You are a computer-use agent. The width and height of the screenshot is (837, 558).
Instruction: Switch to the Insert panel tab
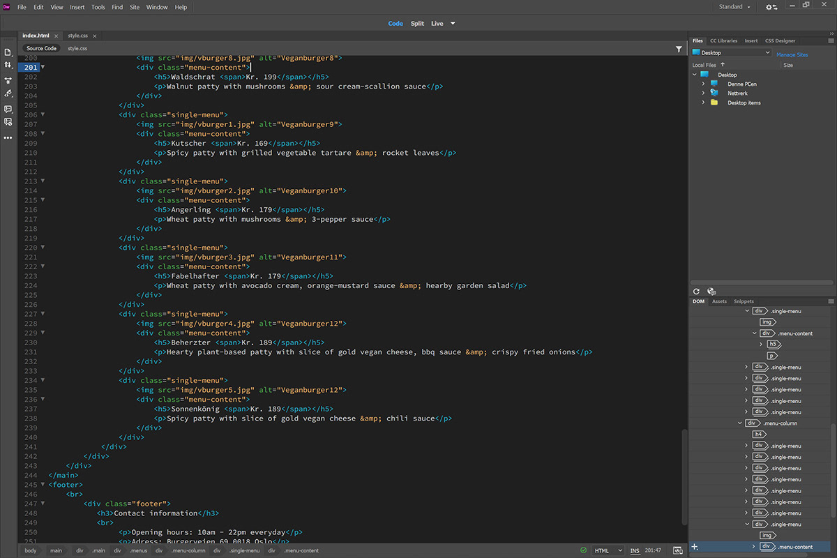[751, 40]
